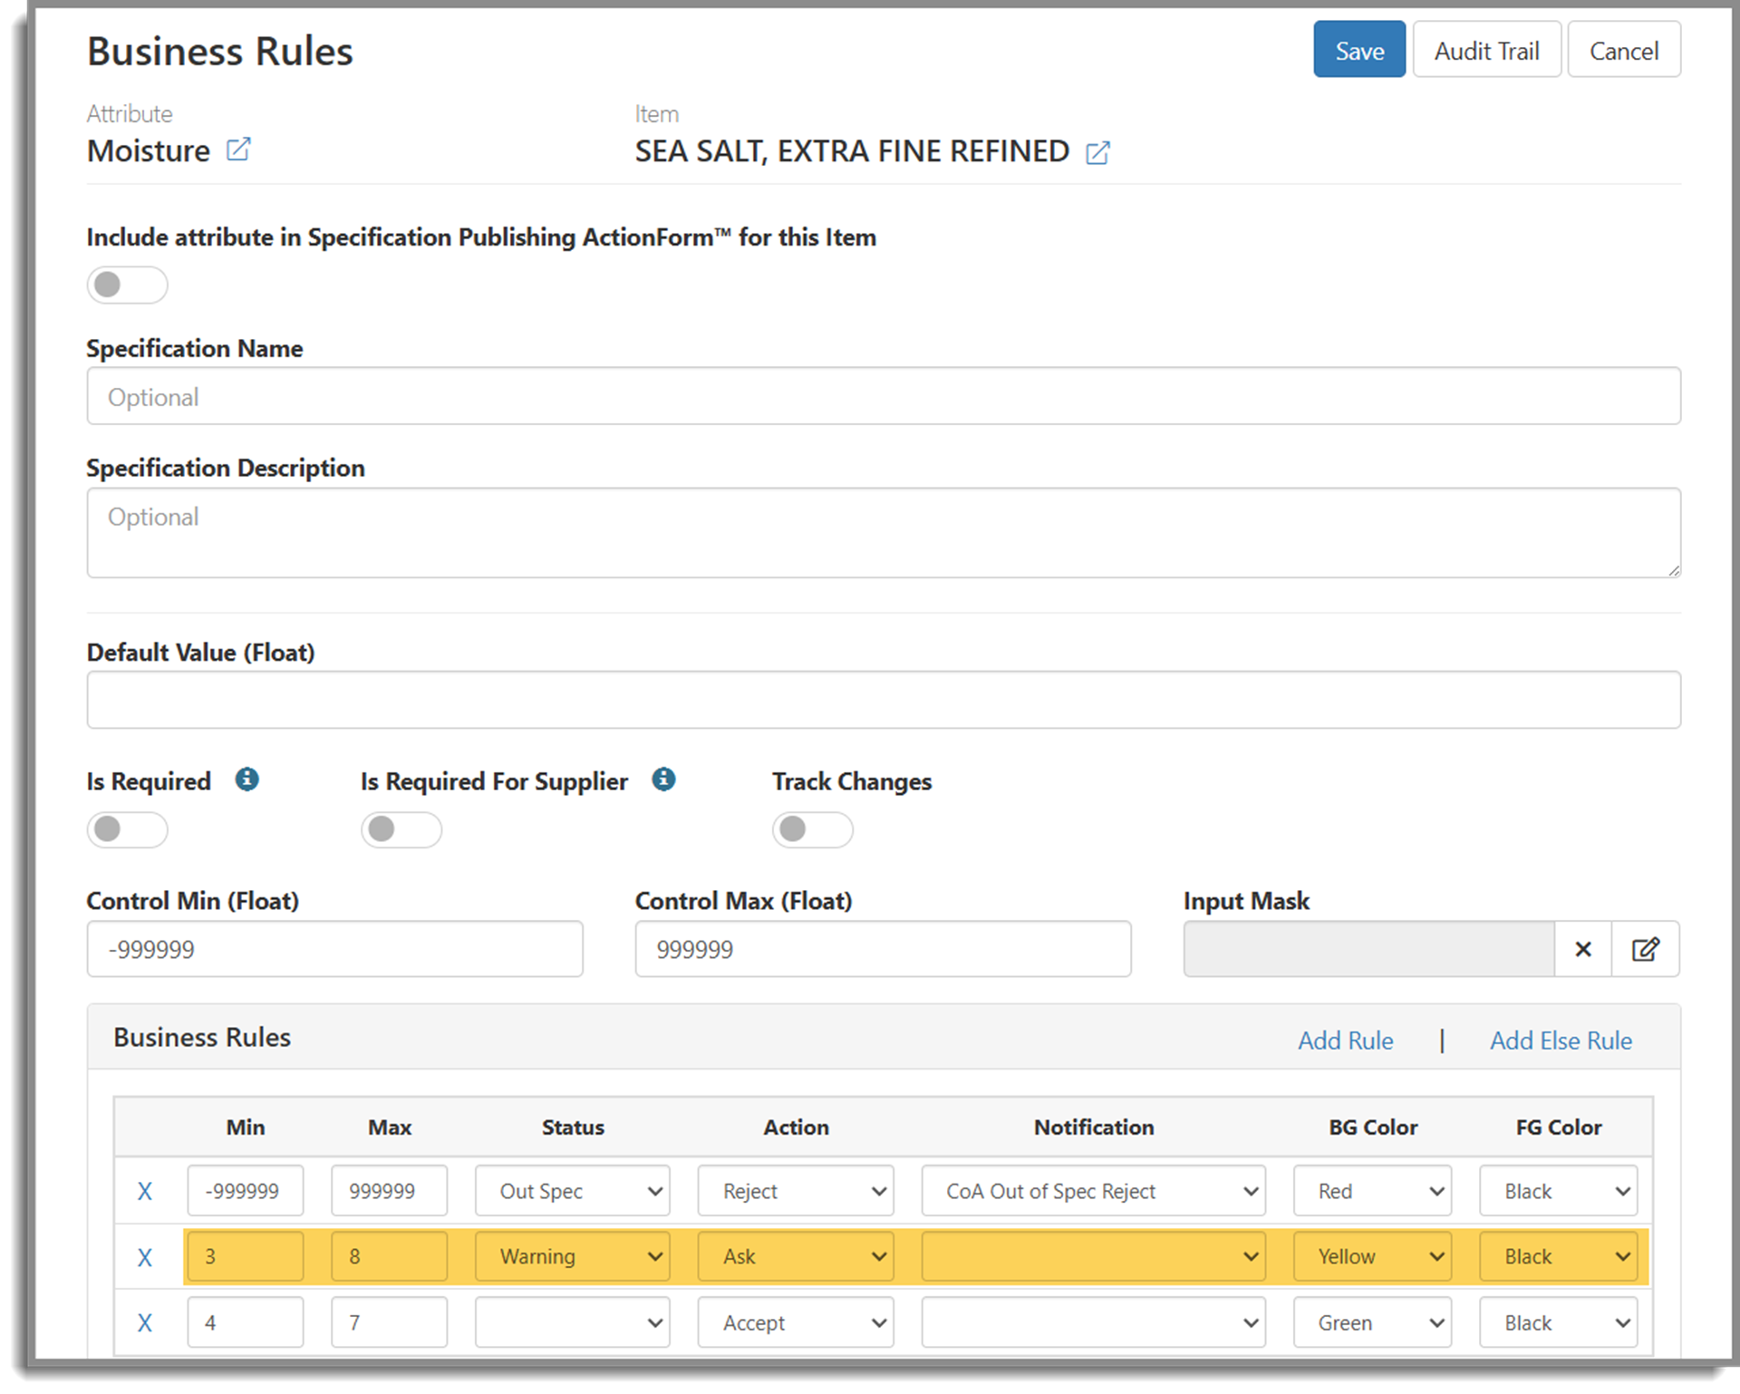Image resolution: width=1740 pixels, height=1394 pixels.
Task: Enable Is Required For Supplier switch
Action: (401, 829)
